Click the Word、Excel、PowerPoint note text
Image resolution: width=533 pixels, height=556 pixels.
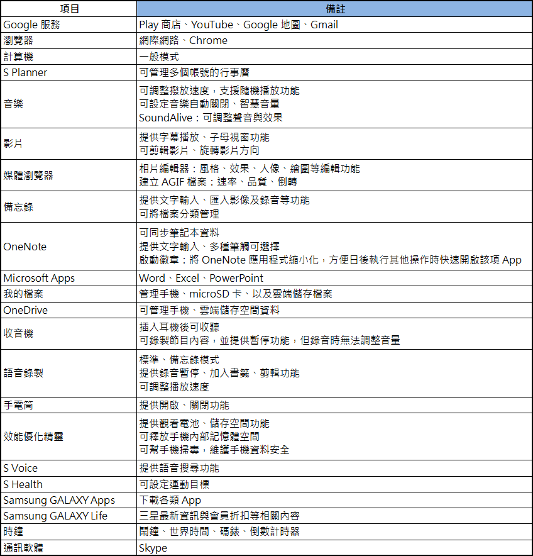tap(201, 278)
